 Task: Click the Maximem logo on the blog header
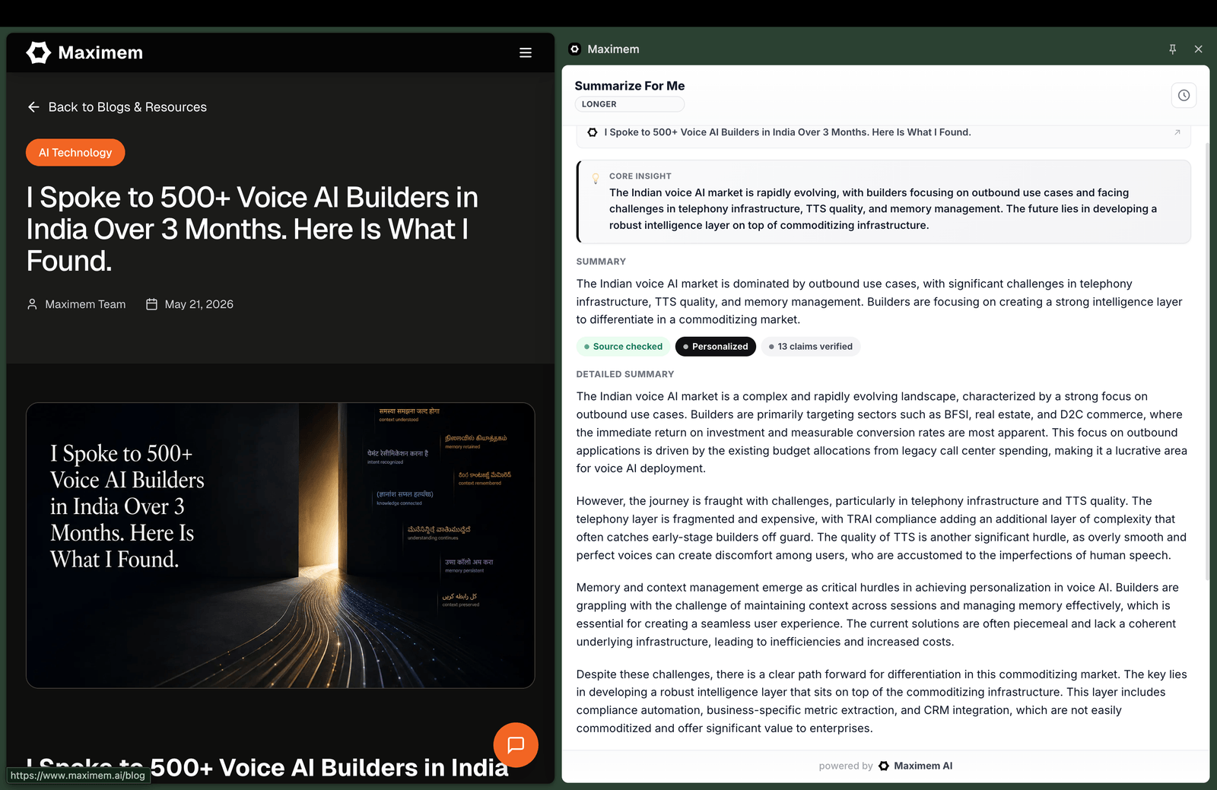tap(84, 52)
